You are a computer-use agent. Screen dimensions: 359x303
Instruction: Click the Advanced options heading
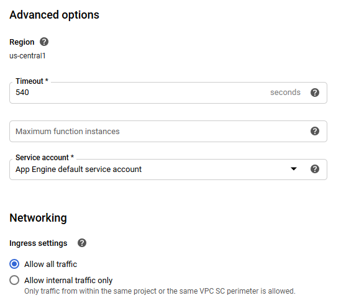click(x=54, y=15)
